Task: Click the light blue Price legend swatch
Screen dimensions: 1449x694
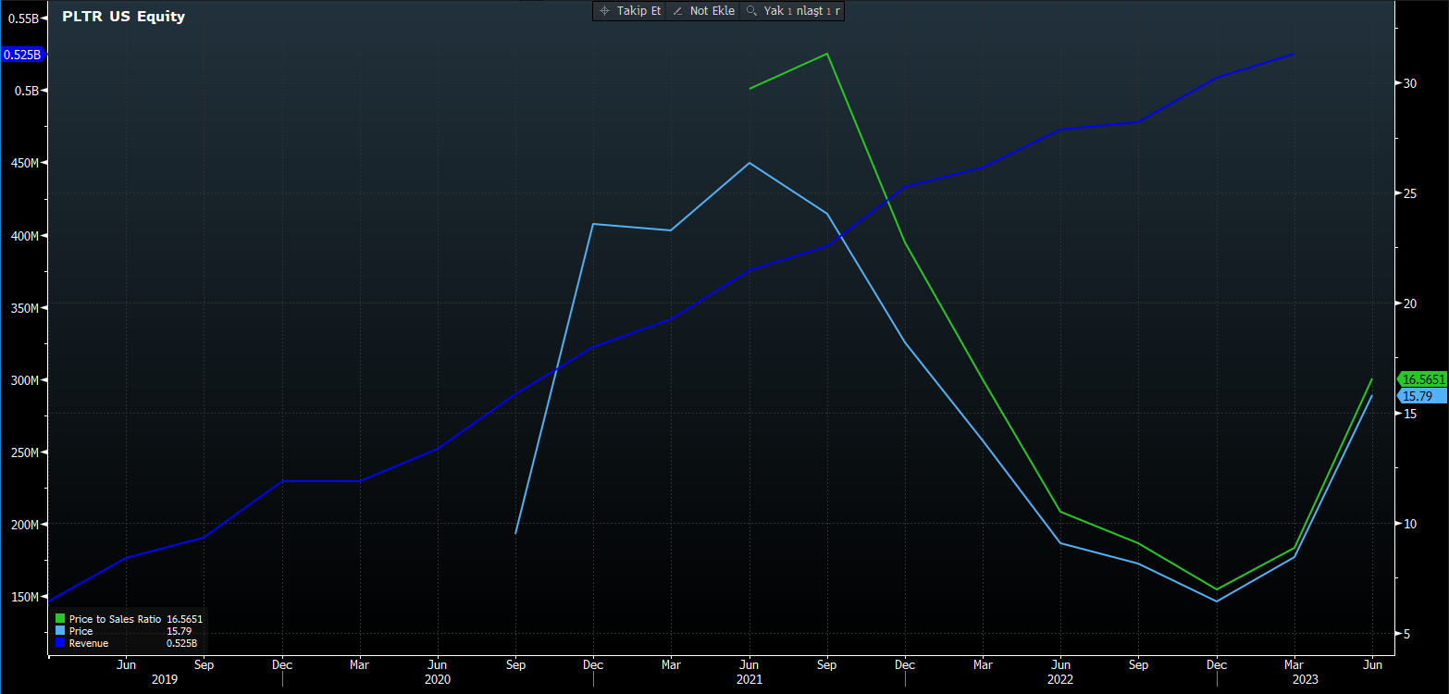Action: pyautogui.click(x=60, y=631)
